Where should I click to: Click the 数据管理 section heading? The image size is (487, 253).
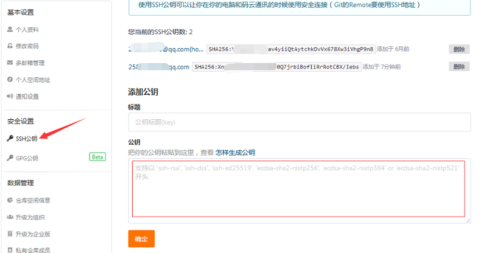pos(21,183)
